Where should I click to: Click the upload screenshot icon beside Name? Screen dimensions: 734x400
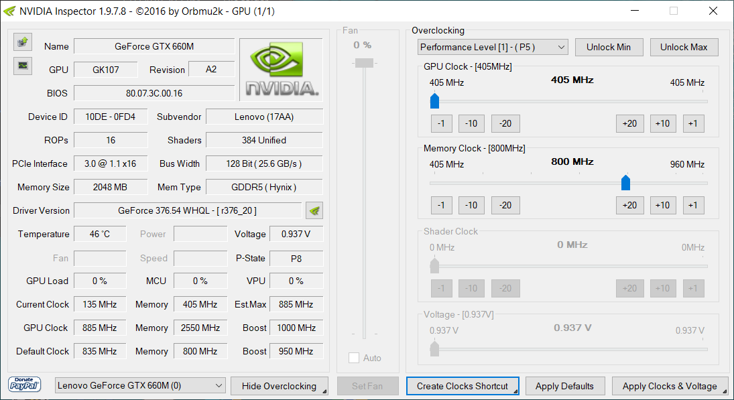pos(23,43)
